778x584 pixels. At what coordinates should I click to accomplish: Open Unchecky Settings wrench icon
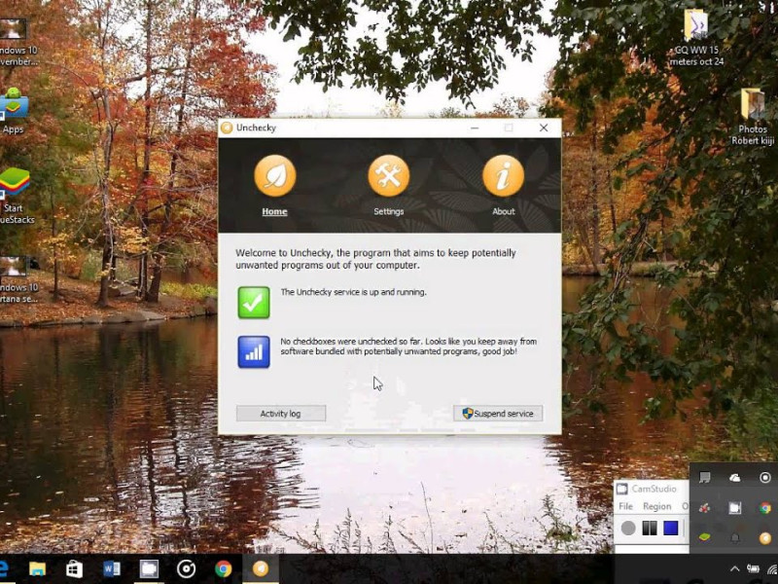pos(388,176)
